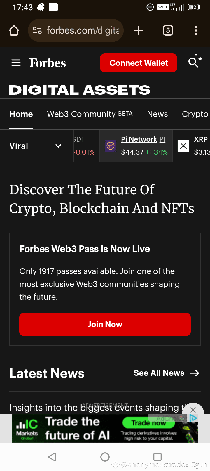Viewport: 210px width, 471px height.
Task: Tap the Forbes search sparkle icon
Action: (x=194, y=62)
